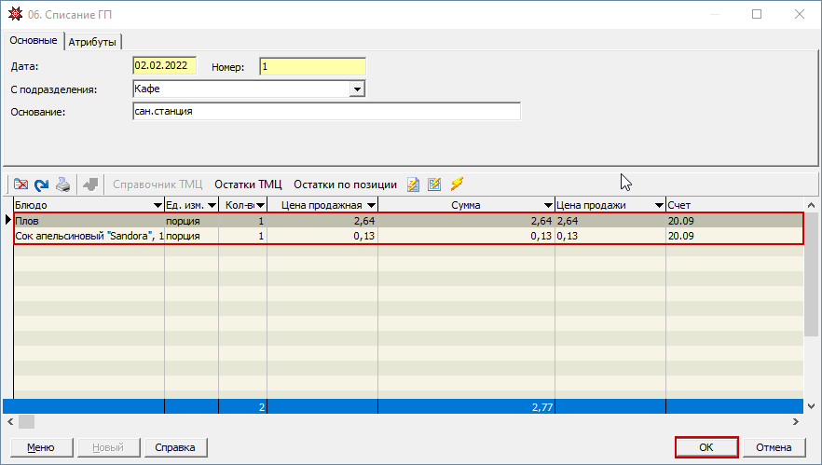The height and width of the screenshot is (465, 822).
Task: Click the delete row icon in toolbar
Action: pyautogui.click(x=21, y=185)
